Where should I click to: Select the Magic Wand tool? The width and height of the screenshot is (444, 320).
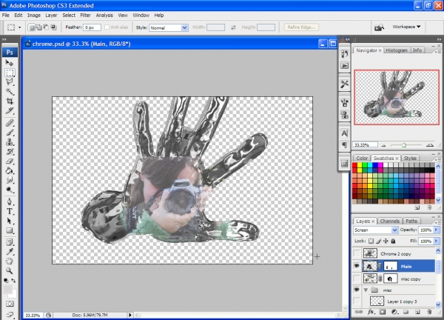coord(10,91)
